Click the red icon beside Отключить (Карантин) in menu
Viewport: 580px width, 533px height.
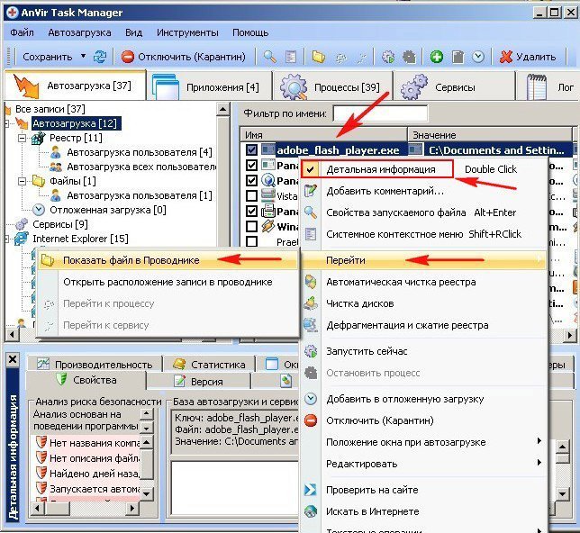[311, 420]
